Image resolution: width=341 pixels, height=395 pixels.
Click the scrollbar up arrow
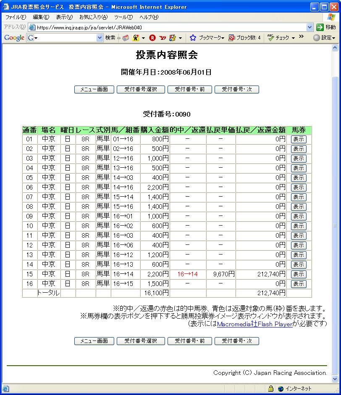click(x=335, y=48)
